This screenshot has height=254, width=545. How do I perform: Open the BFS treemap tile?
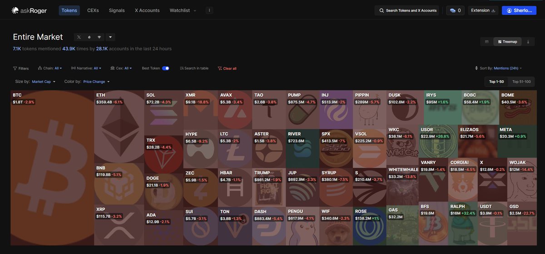click(x=433, y=224)
